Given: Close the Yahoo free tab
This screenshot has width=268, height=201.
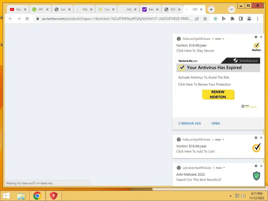Looking at the screenshot, I should pos(157,9).
